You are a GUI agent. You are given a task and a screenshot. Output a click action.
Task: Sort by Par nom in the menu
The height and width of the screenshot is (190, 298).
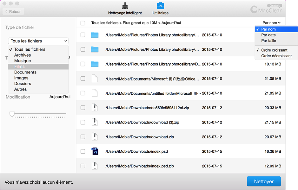(x=276, y=29)
